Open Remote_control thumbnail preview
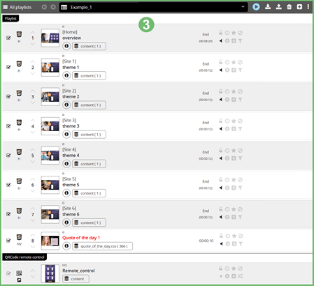The width and height of the screenshot is (314, 286). point(50,273)
